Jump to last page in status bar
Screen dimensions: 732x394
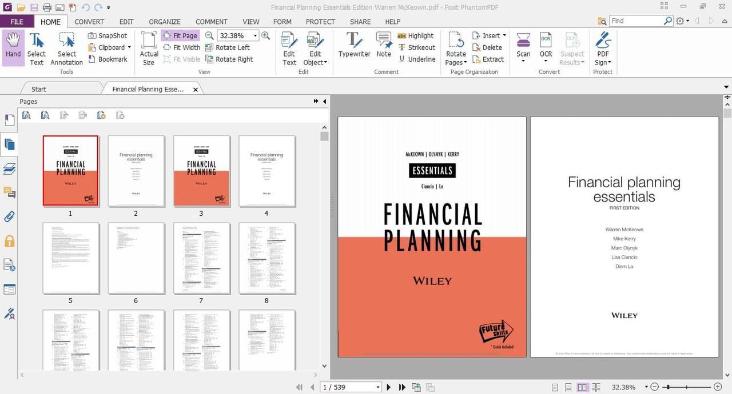tap(402, 387)
